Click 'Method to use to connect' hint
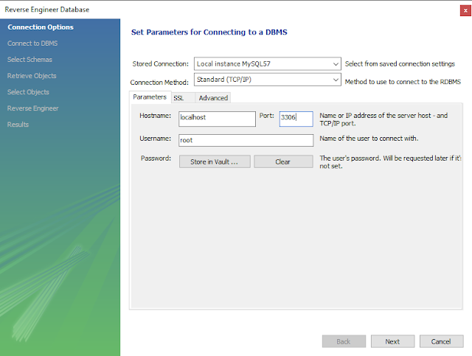 pos(403,82)
